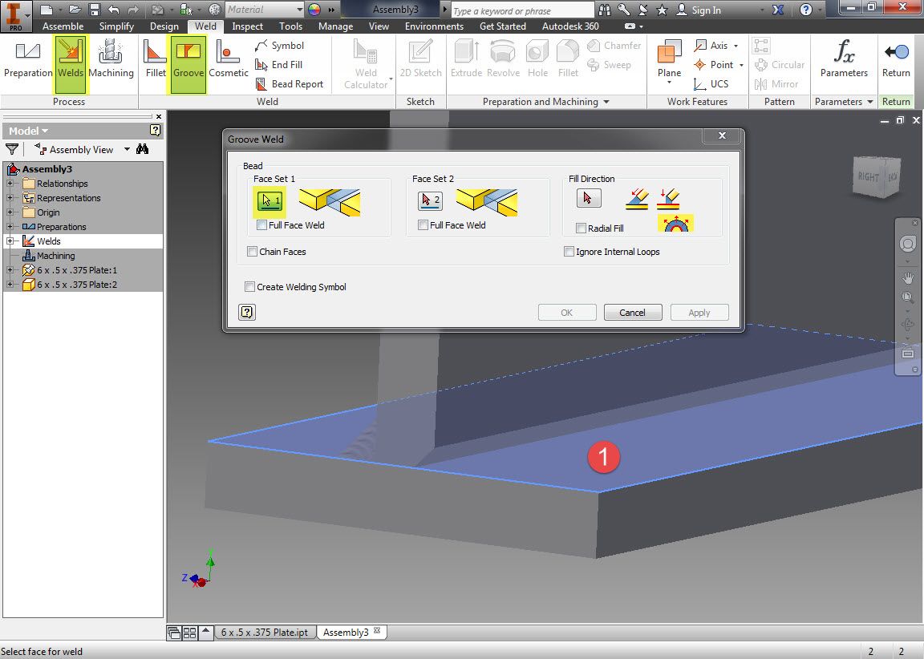Select the Mirror pattern tool
924x659 pixels.
[x=777, y=83]
